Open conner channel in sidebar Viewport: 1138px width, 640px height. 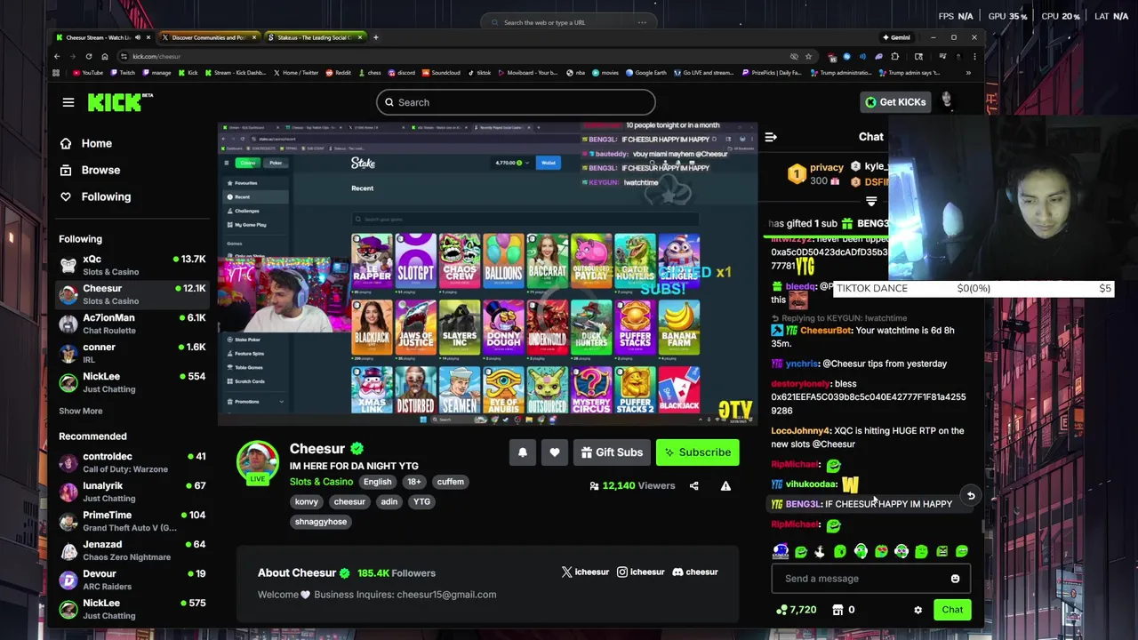point(132,353)
